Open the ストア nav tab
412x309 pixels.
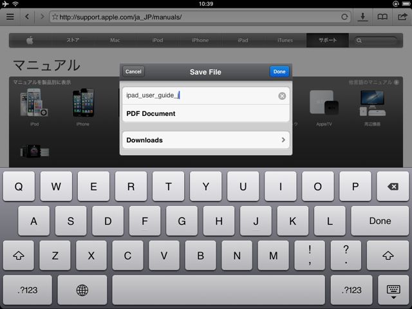click(73, 40)
